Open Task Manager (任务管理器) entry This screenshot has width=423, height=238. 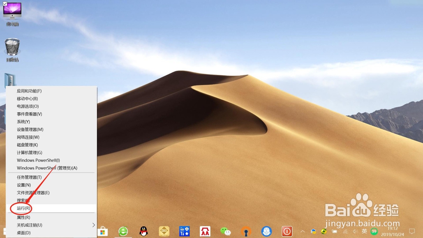(51, 177)
